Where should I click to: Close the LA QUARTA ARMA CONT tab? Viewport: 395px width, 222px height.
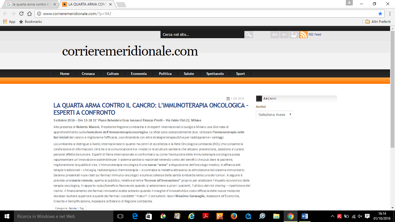point(110,4)
